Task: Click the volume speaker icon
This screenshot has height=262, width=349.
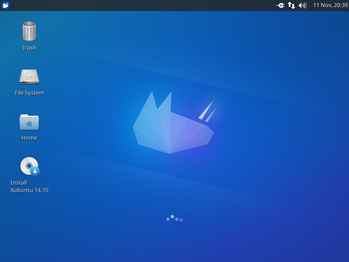Action: (x=302, y=5)
